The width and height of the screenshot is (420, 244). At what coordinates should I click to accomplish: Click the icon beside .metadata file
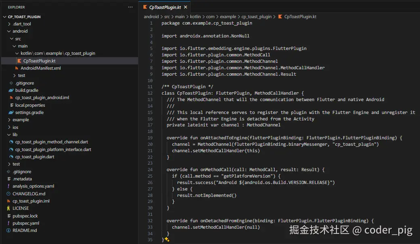point(9,179)
